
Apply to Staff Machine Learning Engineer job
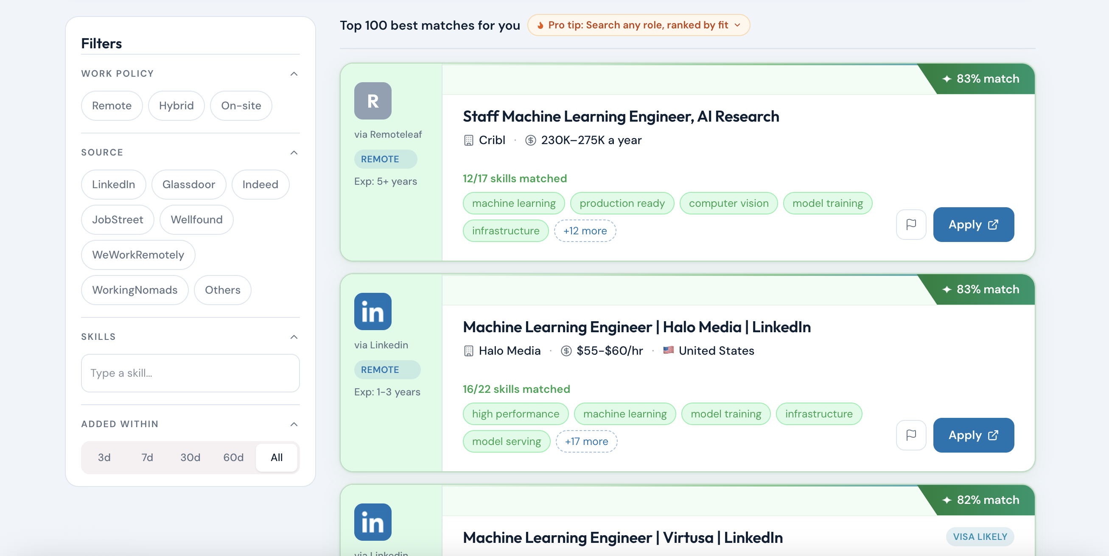click(x=973, y=225)
